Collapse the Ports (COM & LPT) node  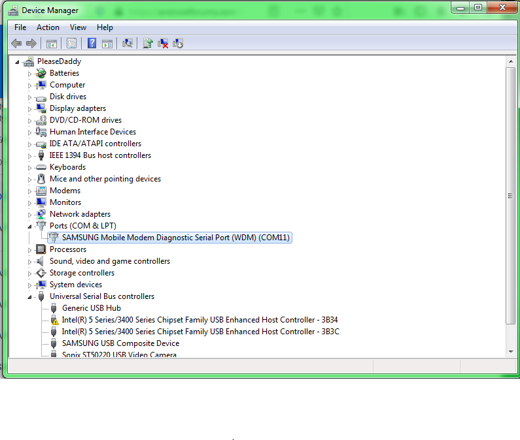click(29, 227)
